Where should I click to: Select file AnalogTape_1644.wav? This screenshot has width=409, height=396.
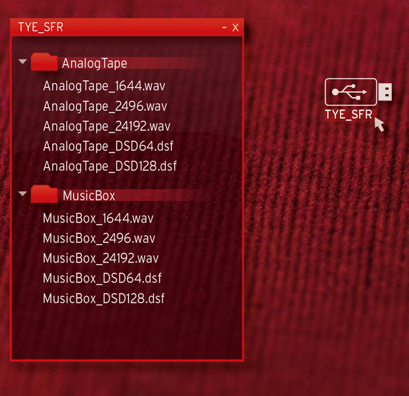coord(105,86)
